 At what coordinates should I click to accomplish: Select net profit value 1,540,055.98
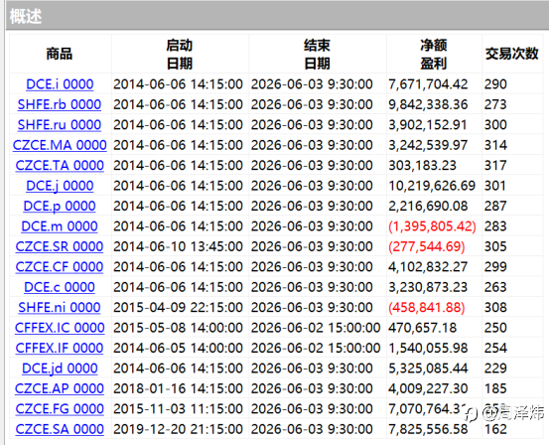[x=428, y=348]
